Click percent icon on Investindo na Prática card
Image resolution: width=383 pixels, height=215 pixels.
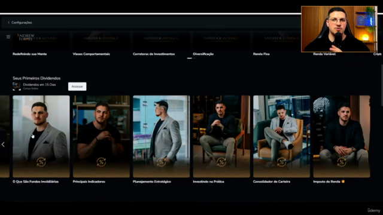pyautogui.click(x=221, y=162)
